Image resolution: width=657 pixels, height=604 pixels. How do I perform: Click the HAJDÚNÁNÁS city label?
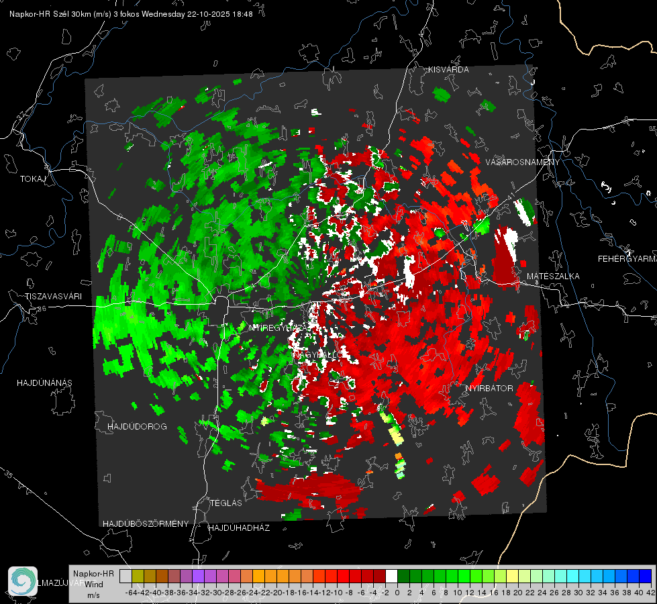[44, 383]
